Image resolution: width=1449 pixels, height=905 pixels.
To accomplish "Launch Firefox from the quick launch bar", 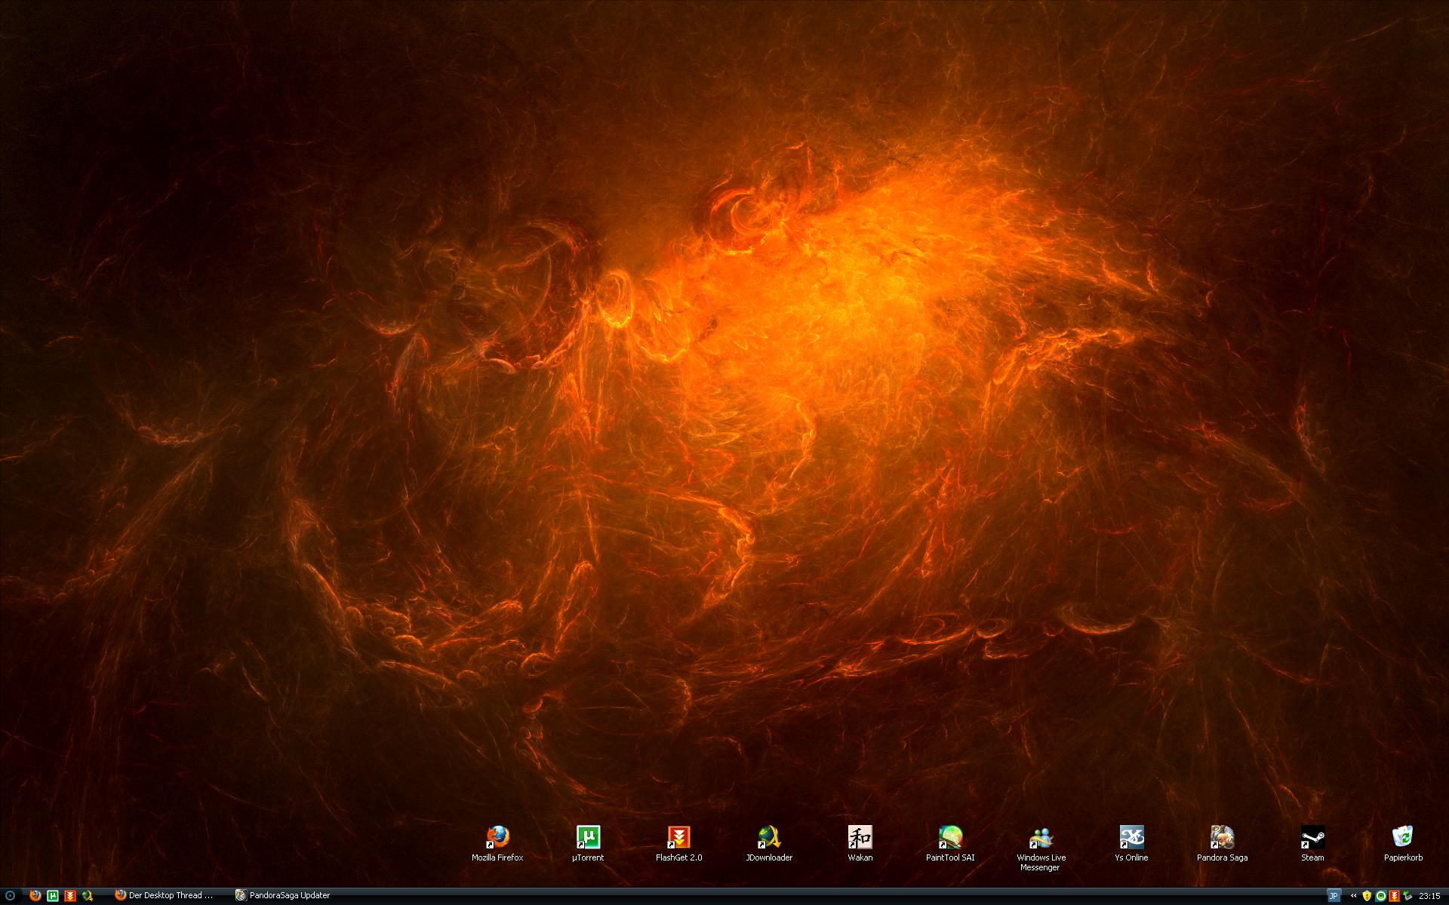I will pos(35,896).
